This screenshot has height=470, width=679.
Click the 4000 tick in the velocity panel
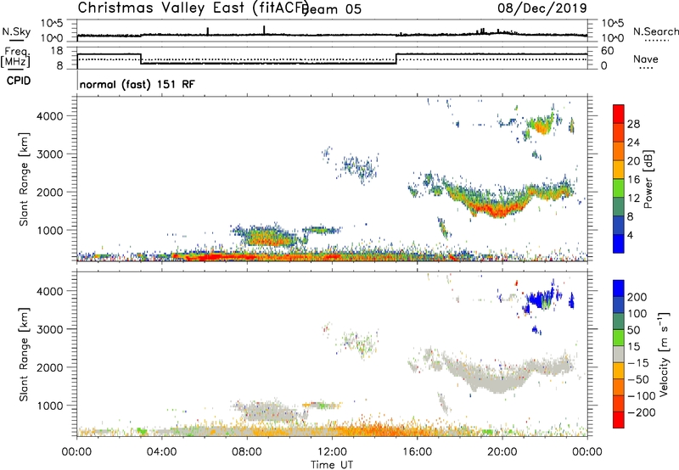click(x=49, y=291)
